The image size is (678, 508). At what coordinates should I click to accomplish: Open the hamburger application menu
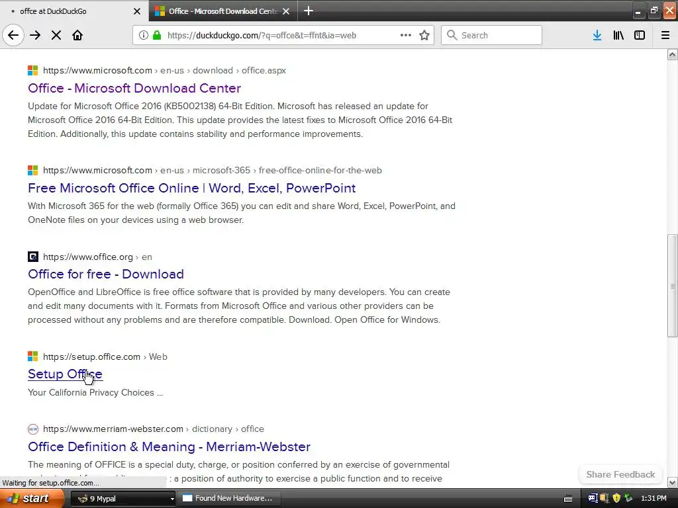pos(665,35)
